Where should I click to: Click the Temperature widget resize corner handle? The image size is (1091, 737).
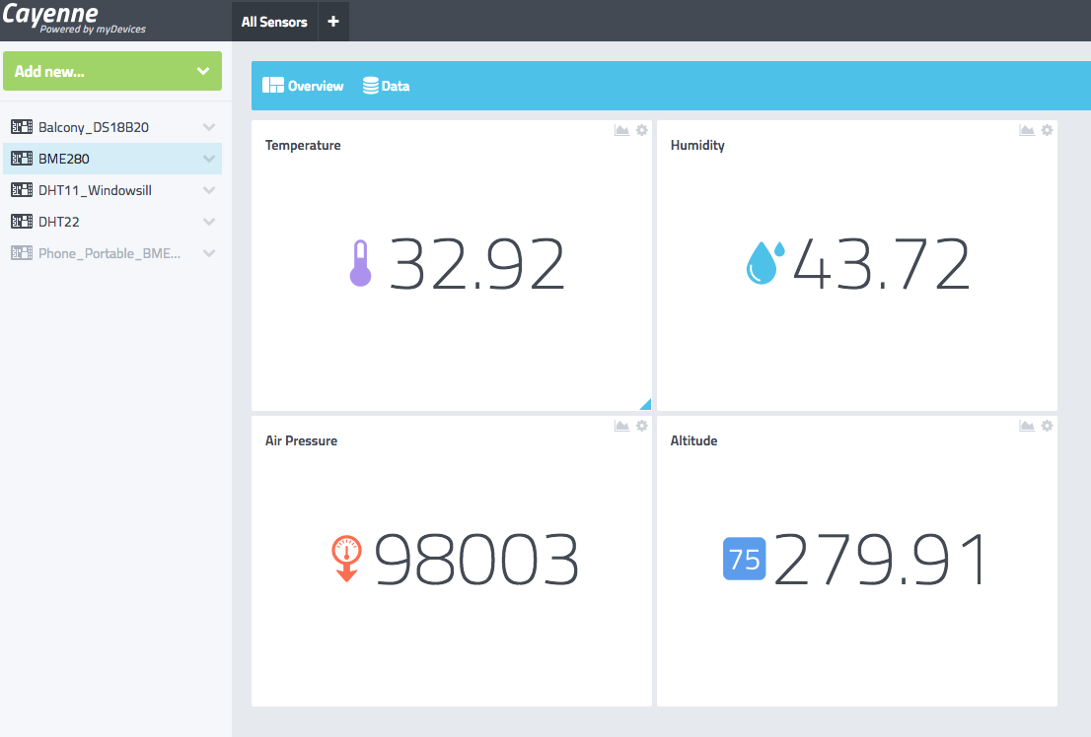(x=646, y=404)
